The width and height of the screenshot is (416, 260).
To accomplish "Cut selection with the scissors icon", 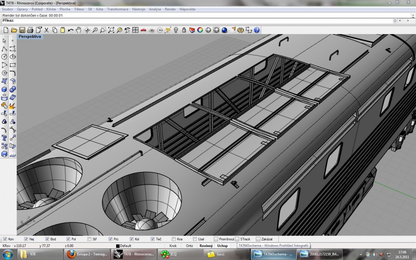I will 47,30.
